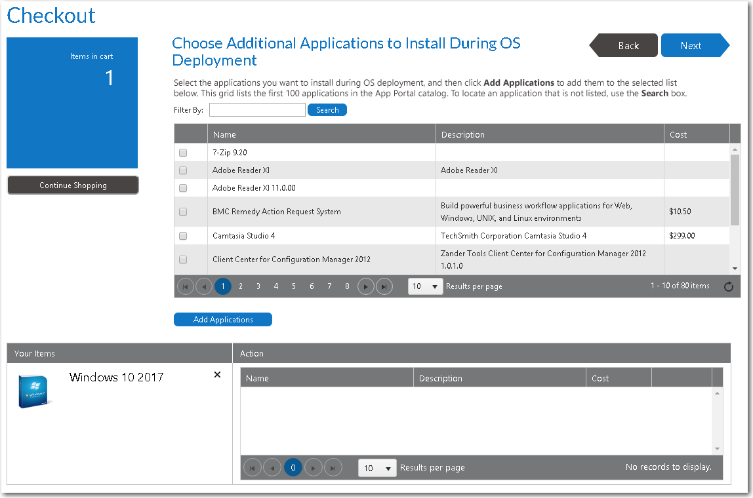
Task: Jump to last page of applications grid
Action: click(384, 286)
